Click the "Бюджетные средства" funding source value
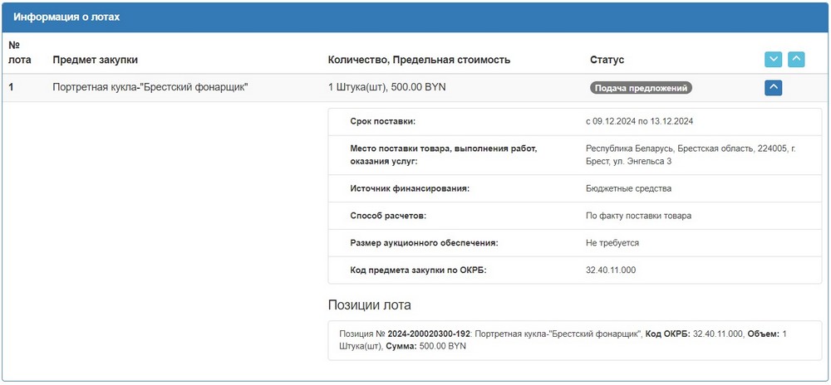 click(x=628, y=188)
